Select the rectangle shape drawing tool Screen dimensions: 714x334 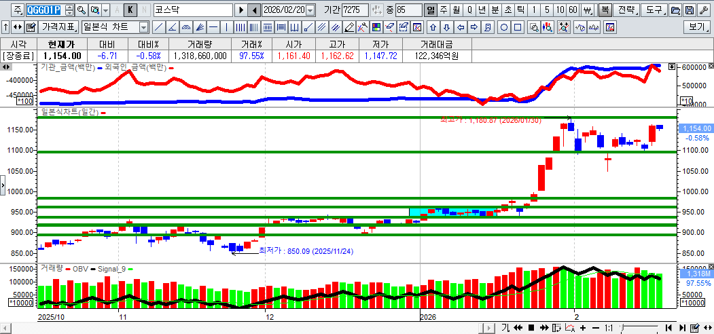click(518, 27)
